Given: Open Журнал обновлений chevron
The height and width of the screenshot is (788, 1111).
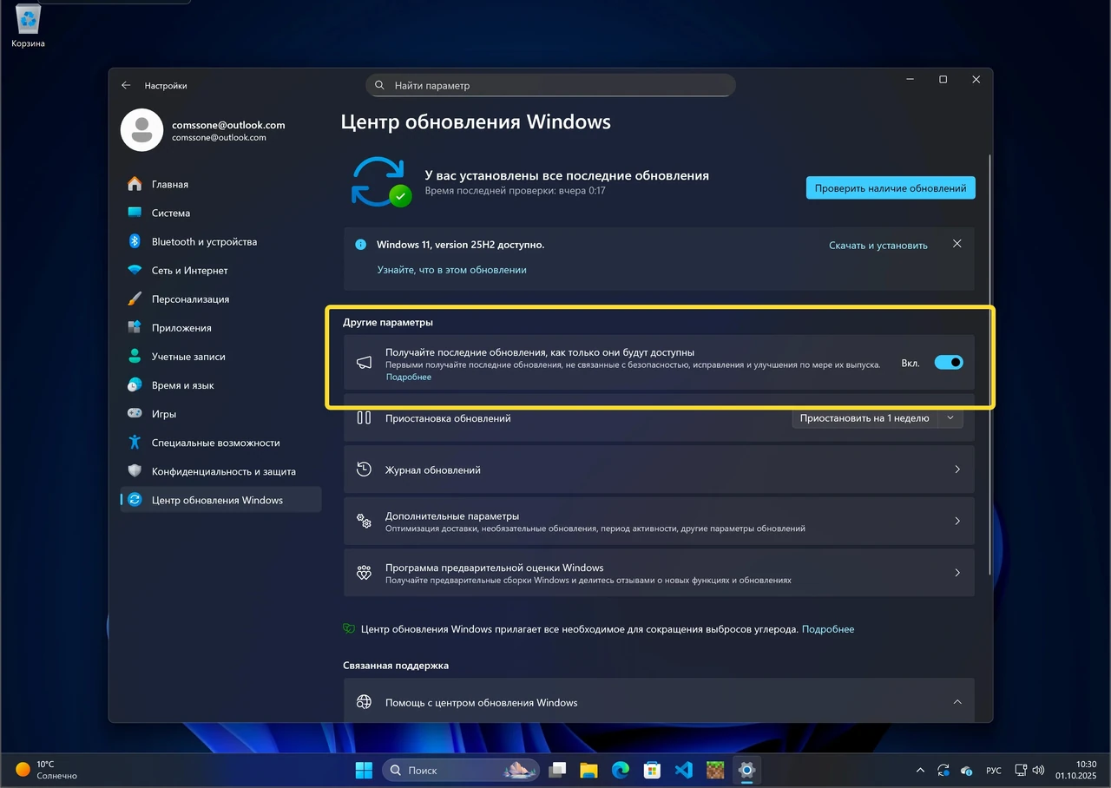Looking at the screenshot, I should click(x=957, y=470).
